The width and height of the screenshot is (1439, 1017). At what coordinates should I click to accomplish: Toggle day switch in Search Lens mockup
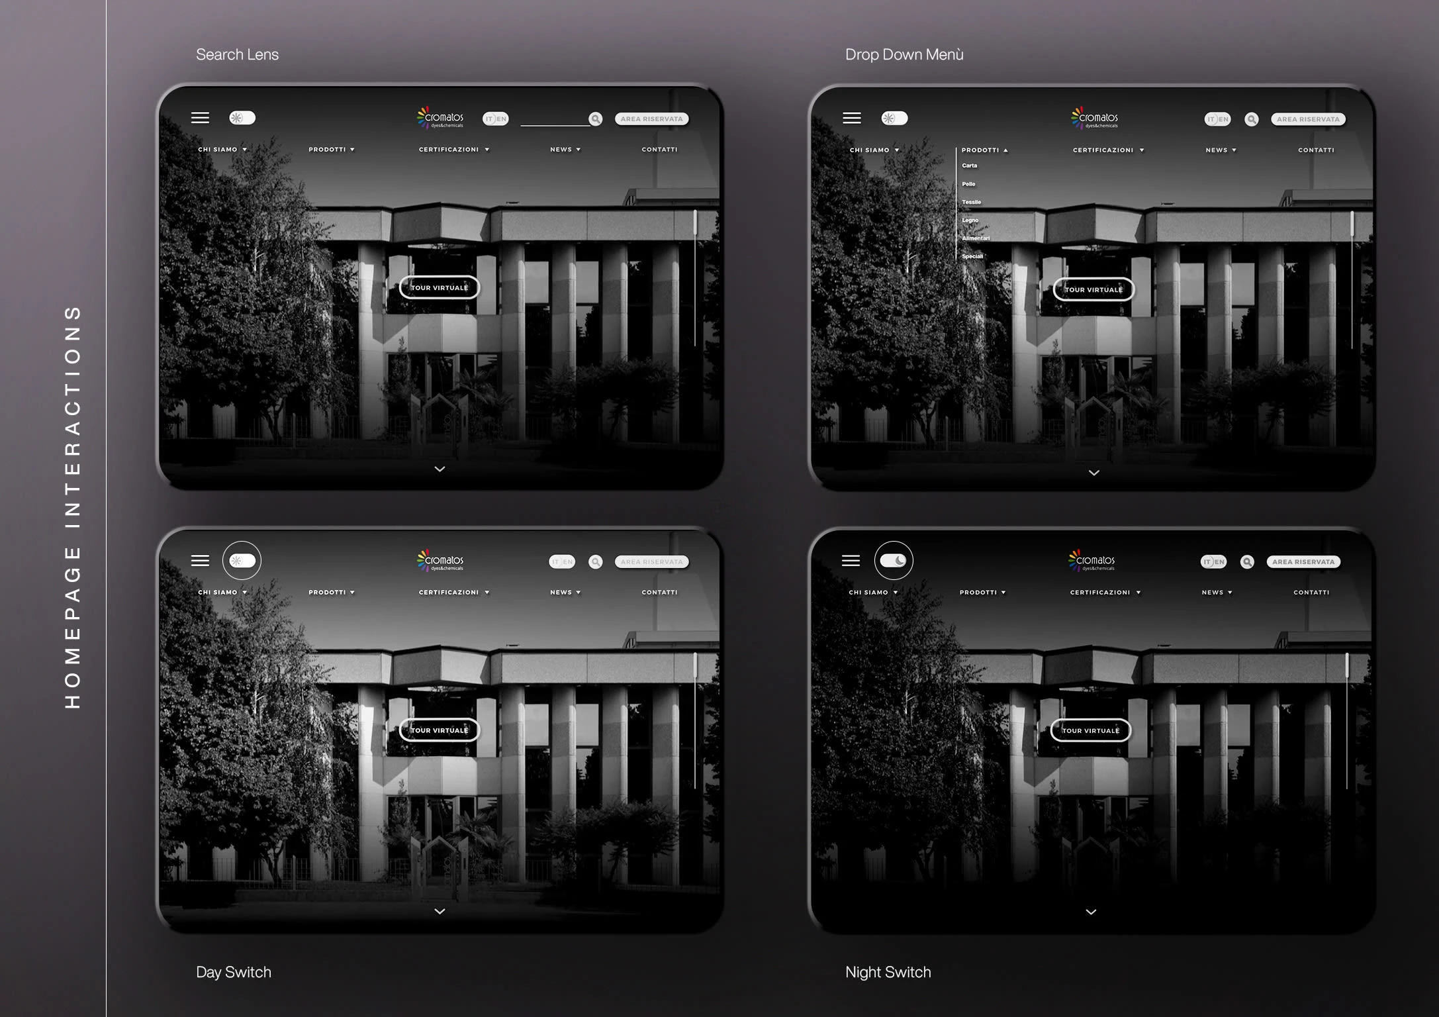tap(242, 118)
